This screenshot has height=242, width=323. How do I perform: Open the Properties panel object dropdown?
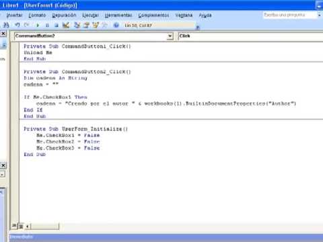pos(2,174)
